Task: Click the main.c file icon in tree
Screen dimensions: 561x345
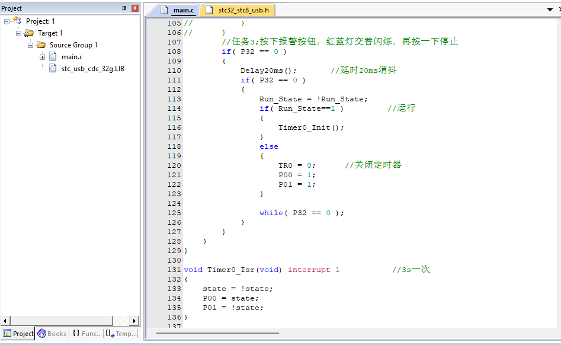Action: (x=53, y=56)
